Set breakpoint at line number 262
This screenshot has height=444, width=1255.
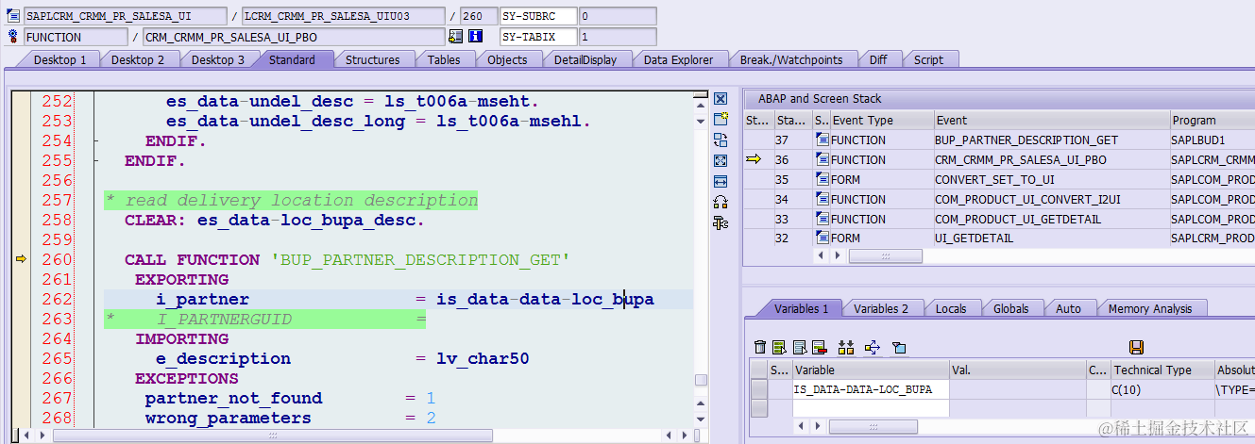[57, 299]
